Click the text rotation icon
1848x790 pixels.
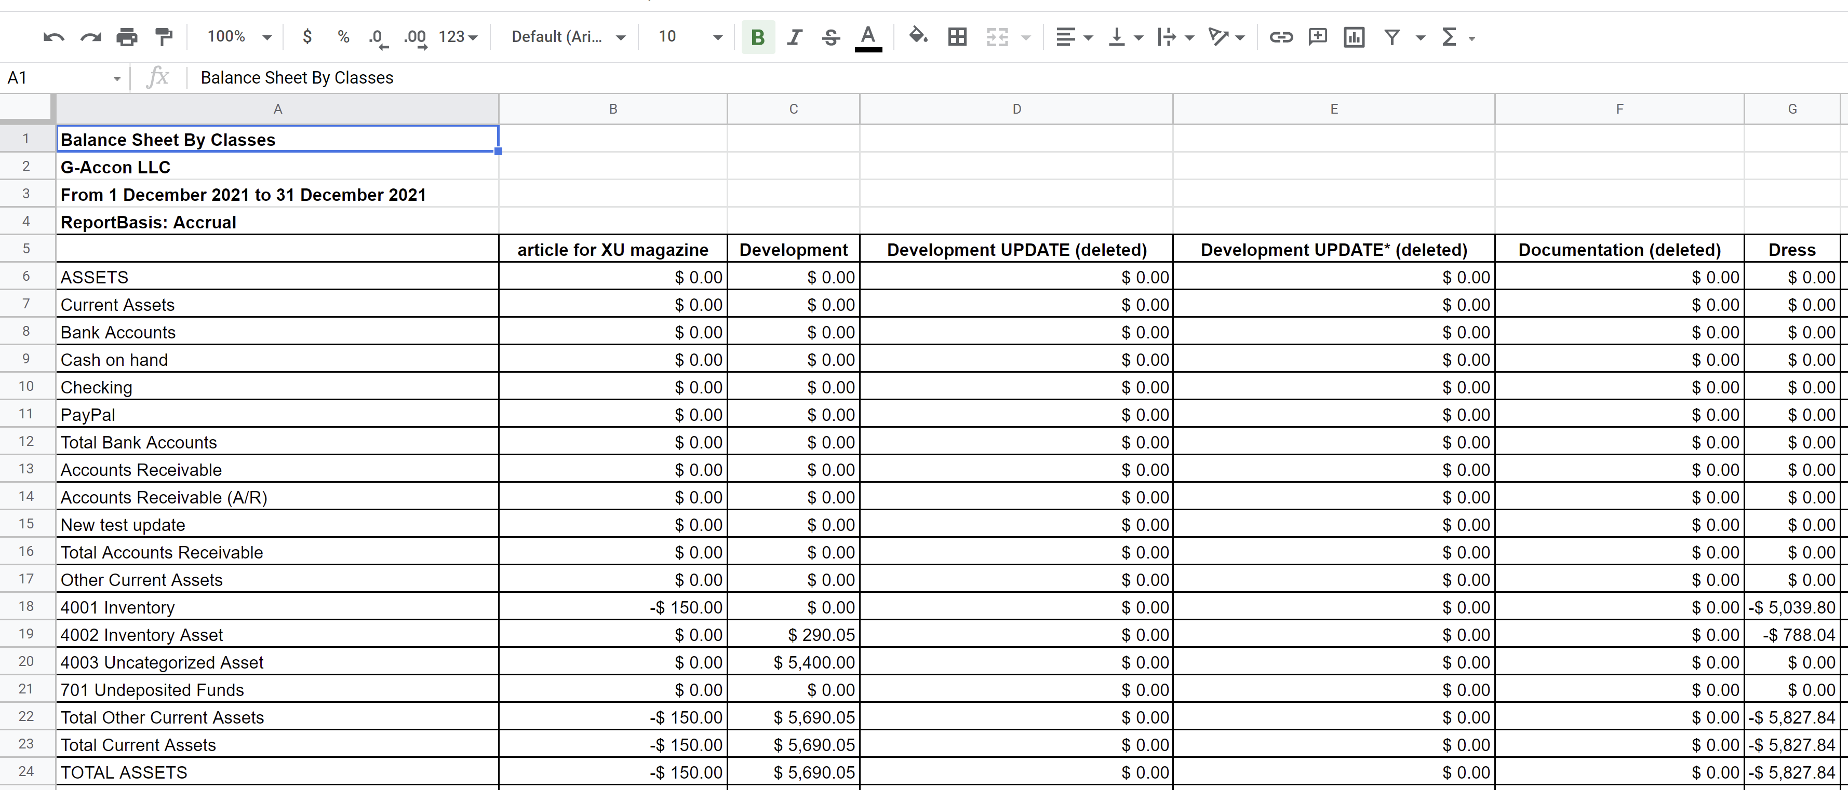coord(1218,36)
